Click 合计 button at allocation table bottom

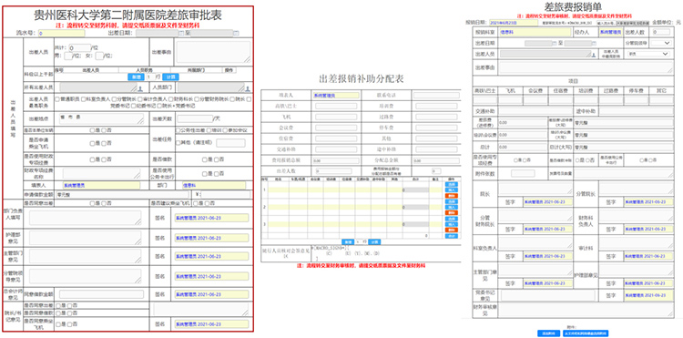coord(452,236)
